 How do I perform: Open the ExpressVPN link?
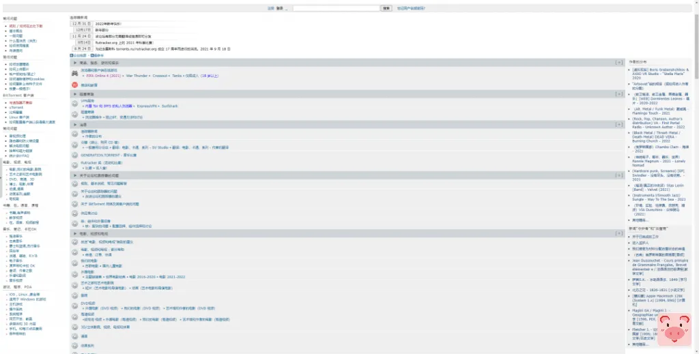click(x=147, y=106)
